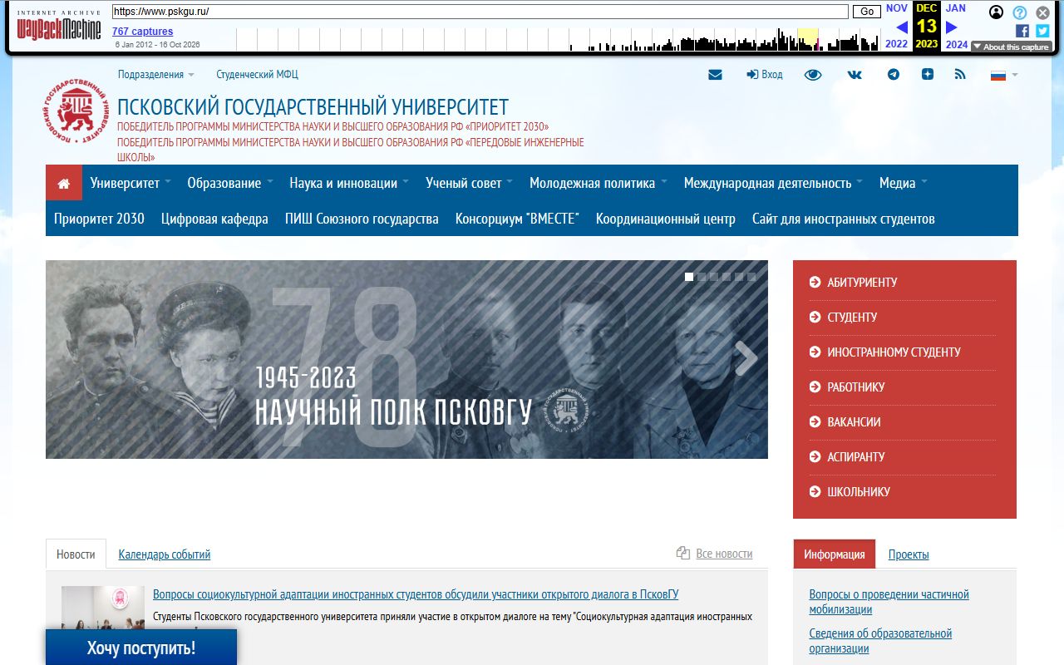Viewport: 1064px width, 665px height.
Task: Expand the Подразделения dropdown
Action: (155, 75)
